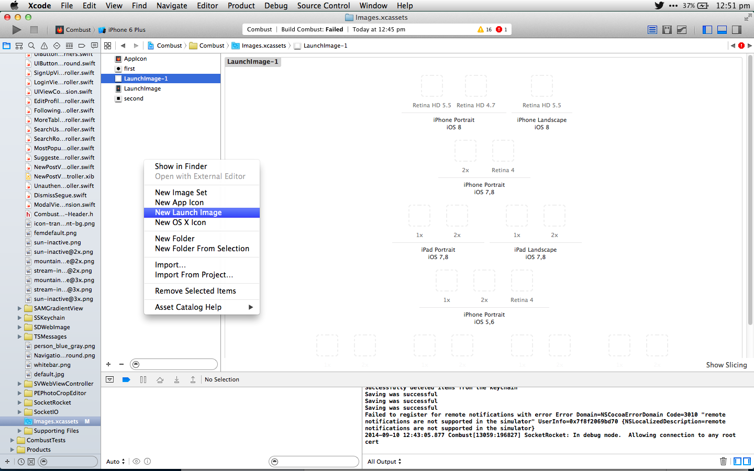This screenshot has width=754, height=471.
Task: Switch to the Assistant editor
Action: point(667,30)
